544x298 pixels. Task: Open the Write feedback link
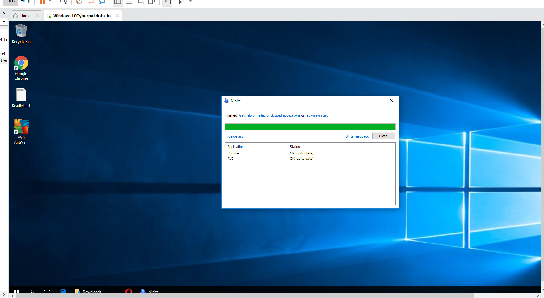click(357, 136)
